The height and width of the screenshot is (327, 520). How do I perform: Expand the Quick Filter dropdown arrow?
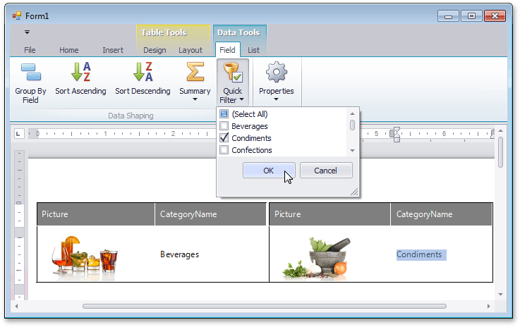[241, 99]
